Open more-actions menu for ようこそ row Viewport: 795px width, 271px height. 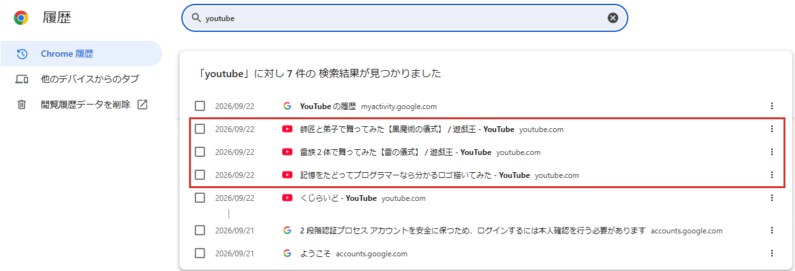[771, 253]
